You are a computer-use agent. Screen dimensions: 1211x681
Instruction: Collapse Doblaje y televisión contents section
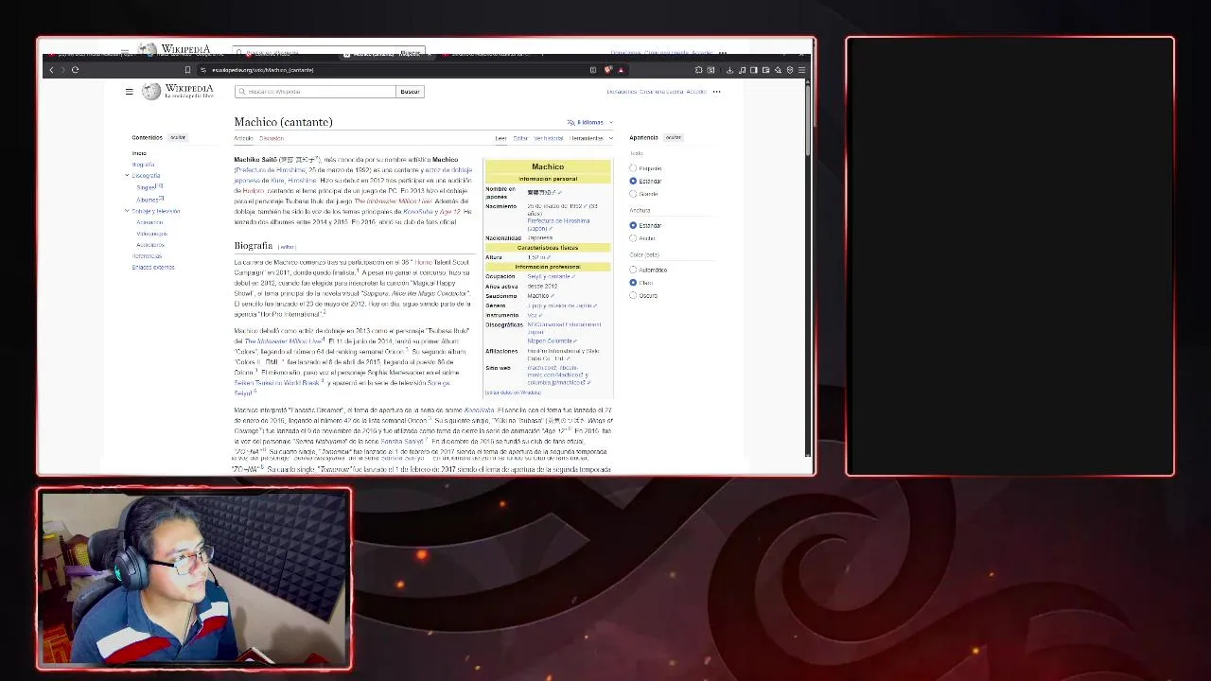tap(127, 210)
